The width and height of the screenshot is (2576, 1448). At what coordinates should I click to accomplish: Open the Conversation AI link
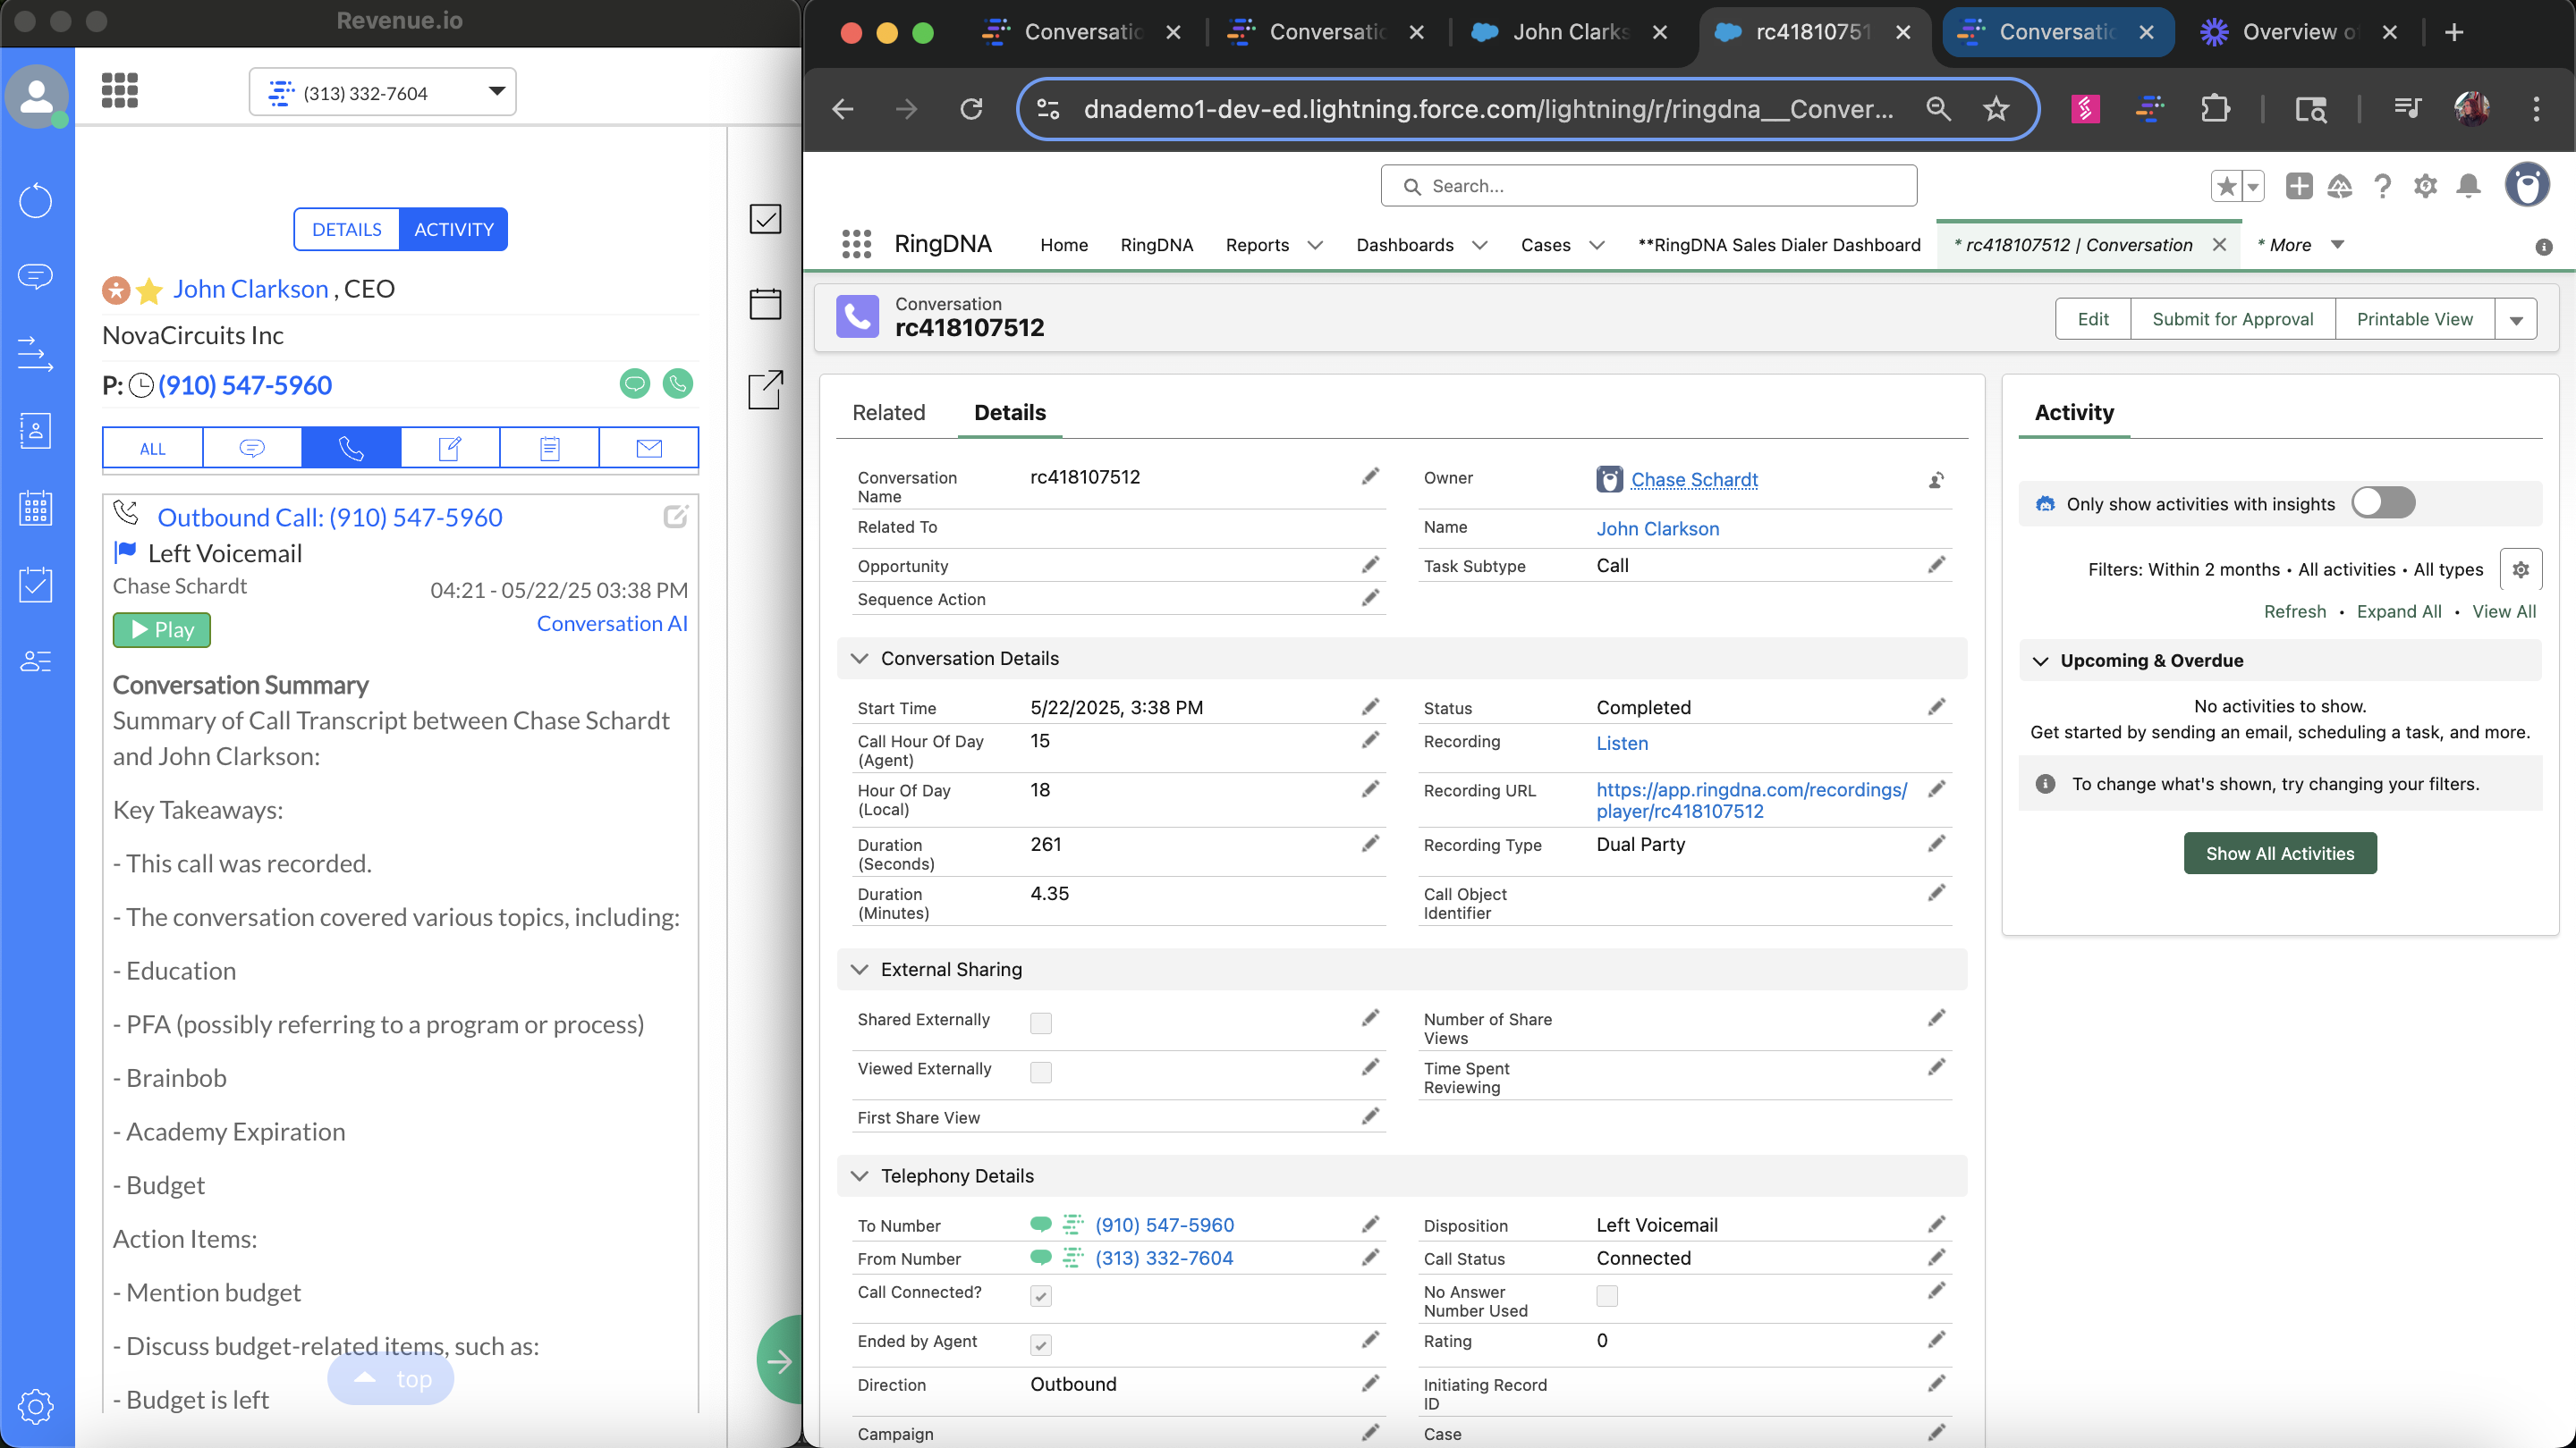point(612,624)
